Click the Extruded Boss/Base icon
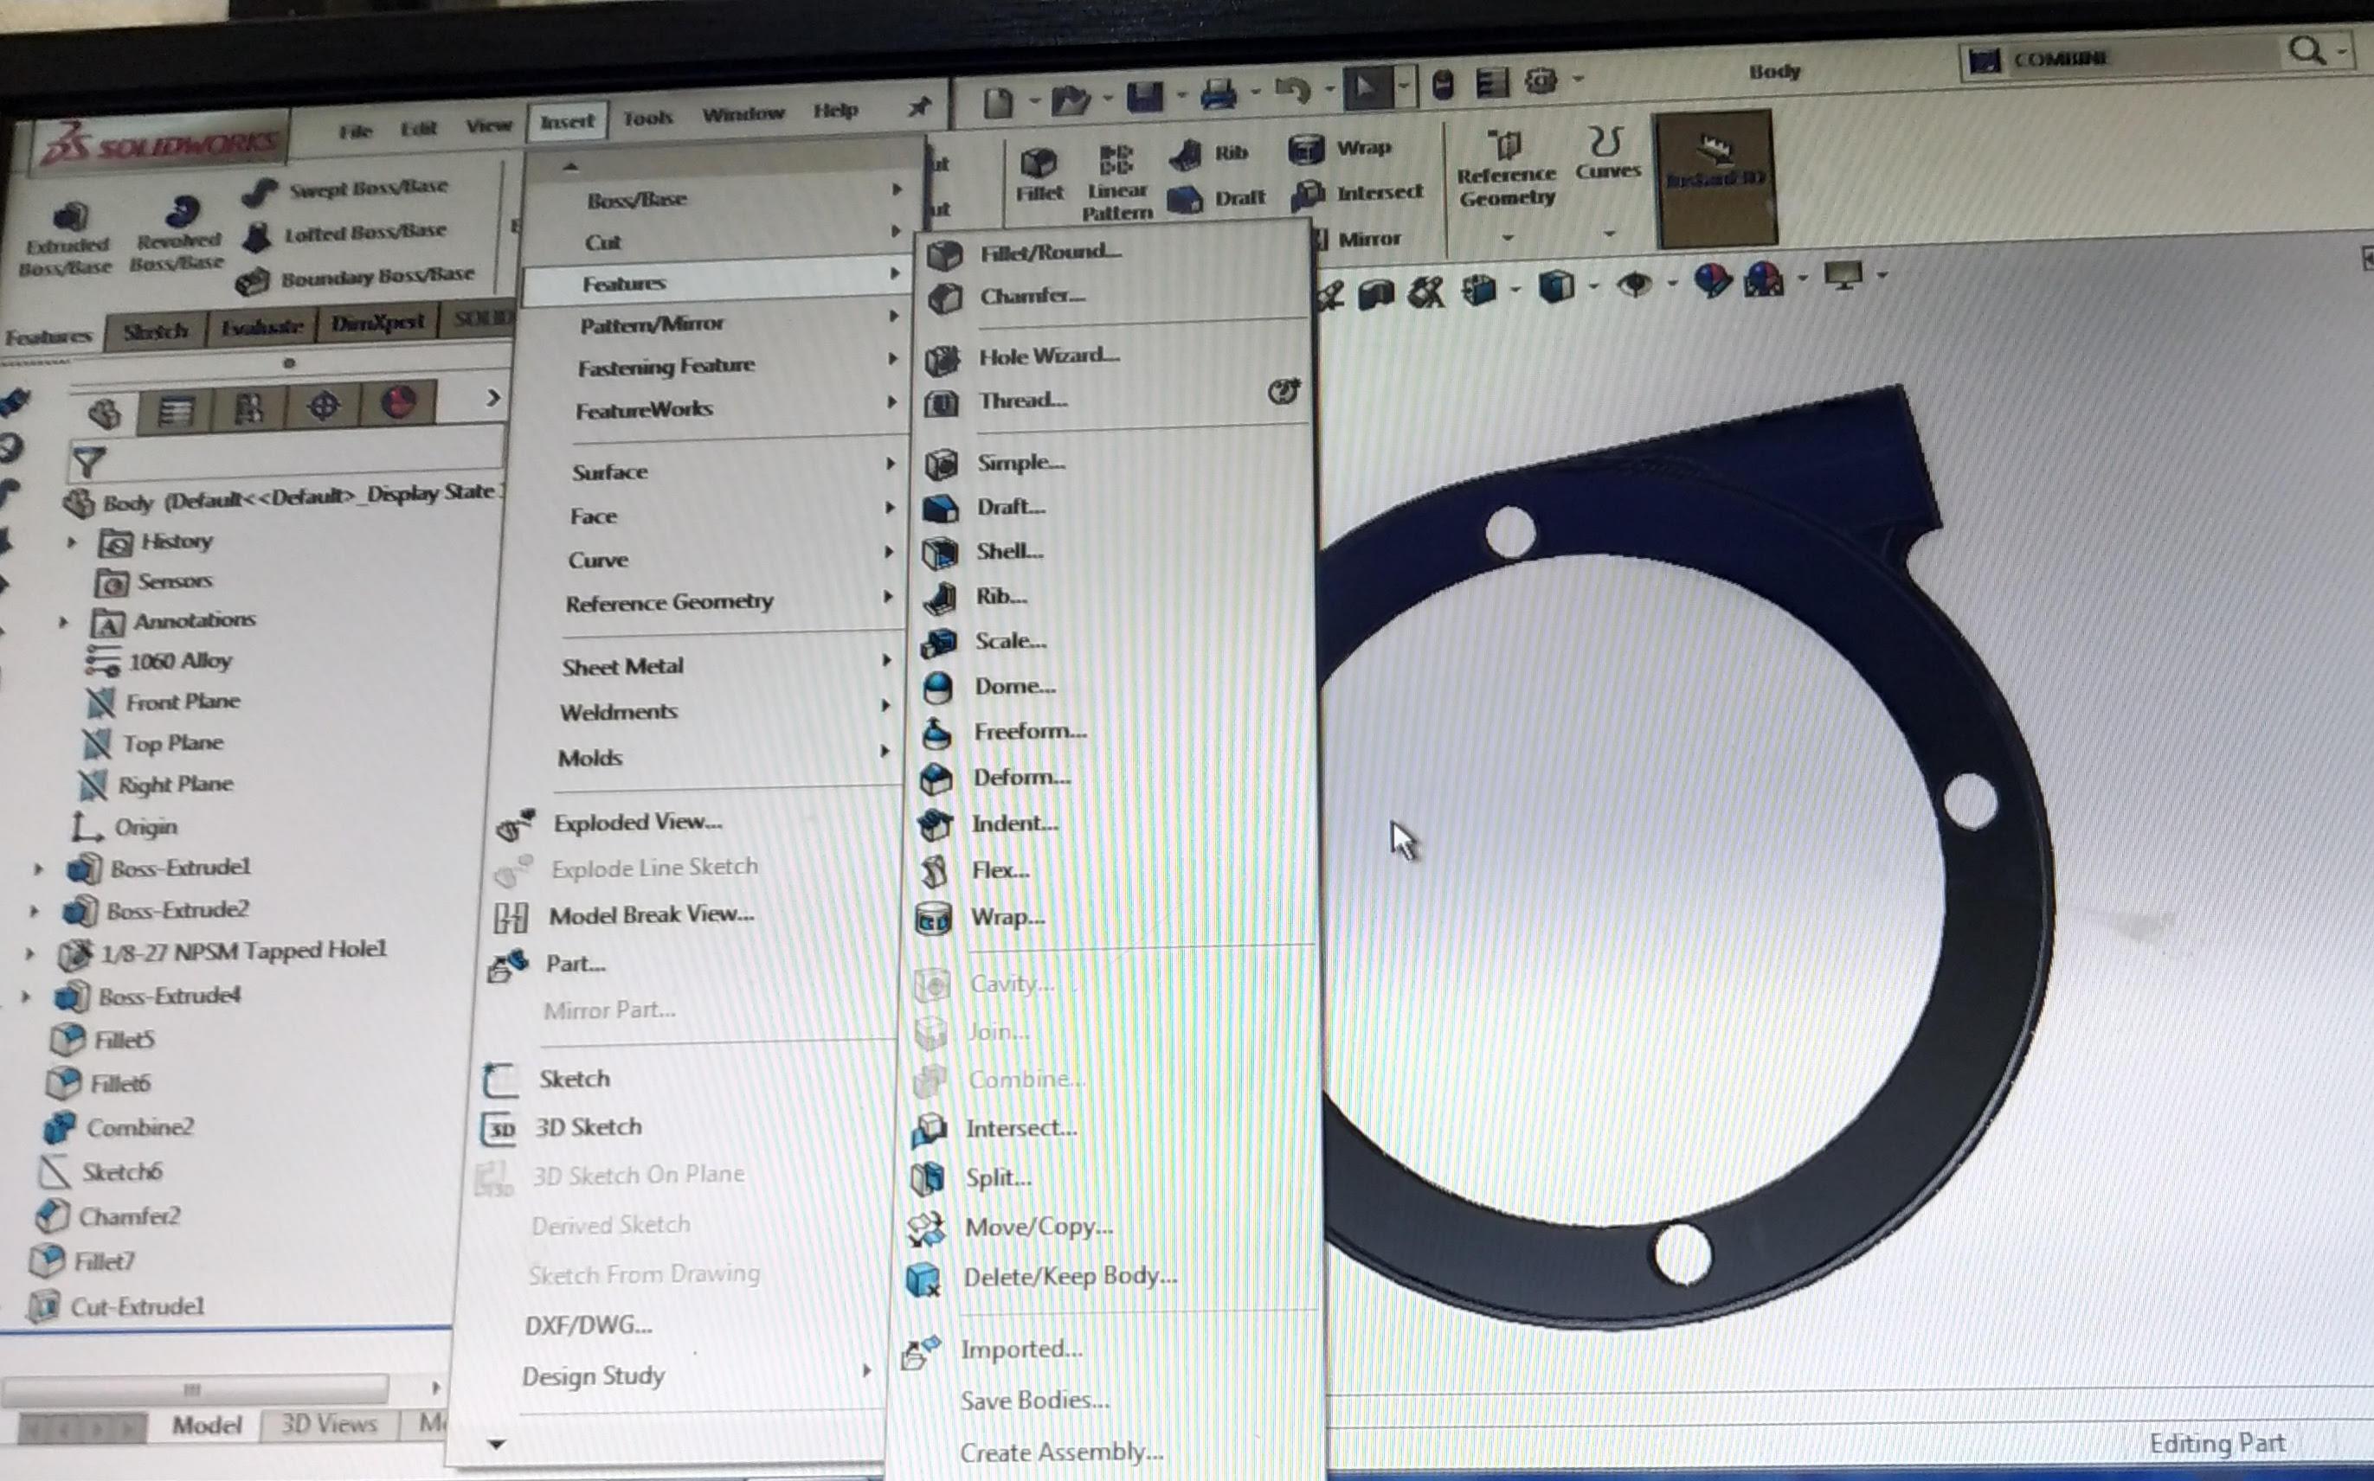The image size is (2374, 1481). pyautogui.click(x=69, y=216)
